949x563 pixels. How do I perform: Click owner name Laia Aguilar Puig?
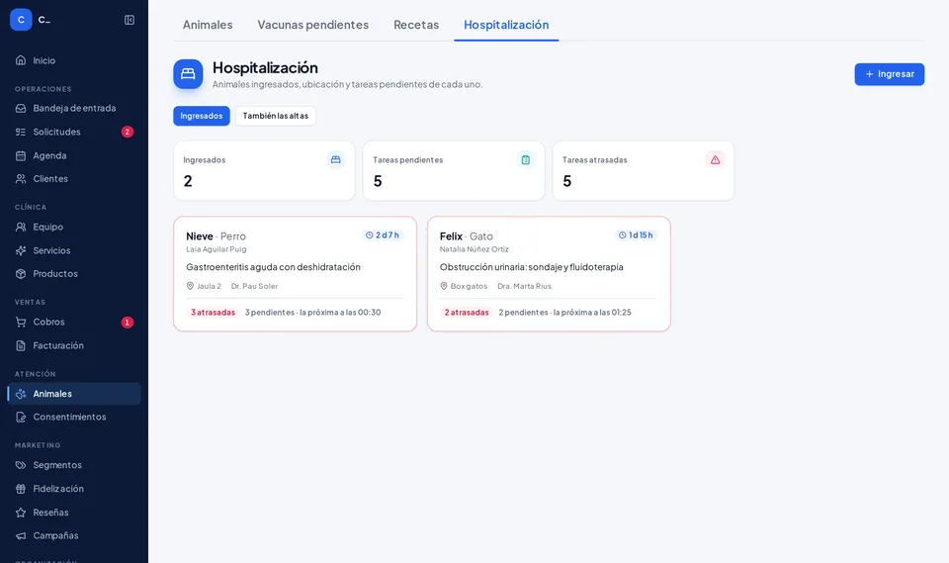click(216, 249)
